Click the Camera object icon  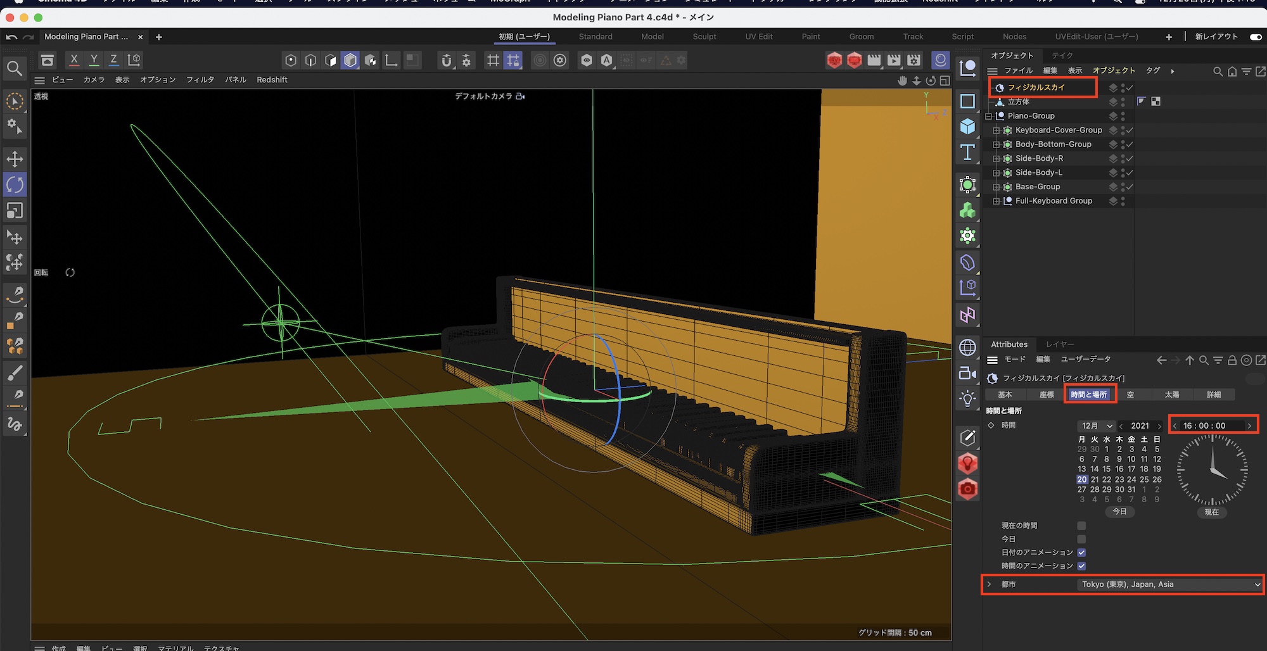click(x=967, y=374)
